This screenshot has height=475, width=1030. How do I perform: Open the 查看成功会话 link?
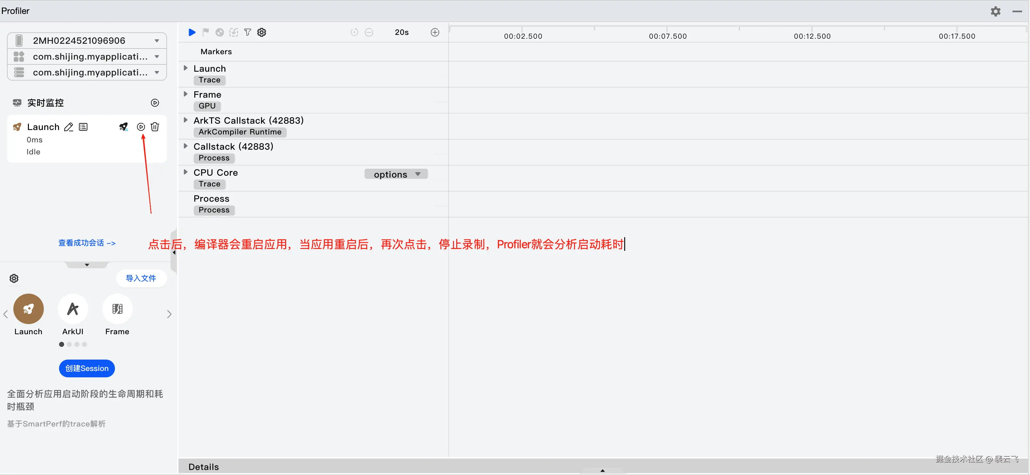point(87,243)
